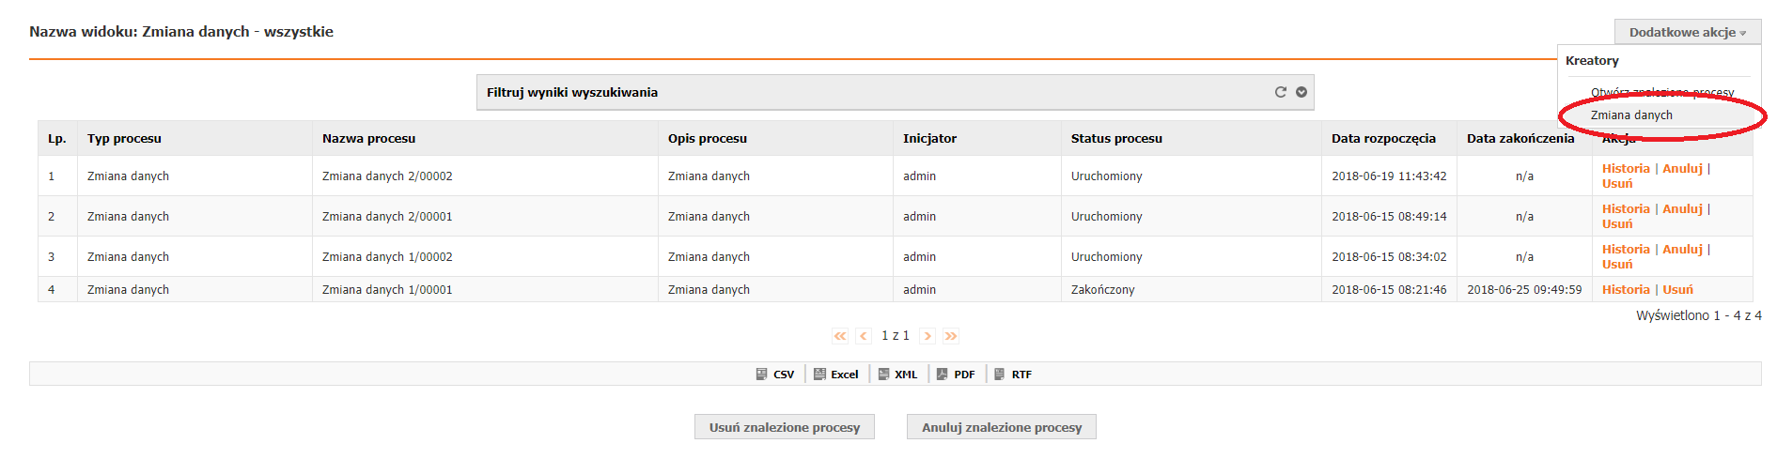Export results to Excel
This screenshot has width=1777, height=459.
coord(836,375)
